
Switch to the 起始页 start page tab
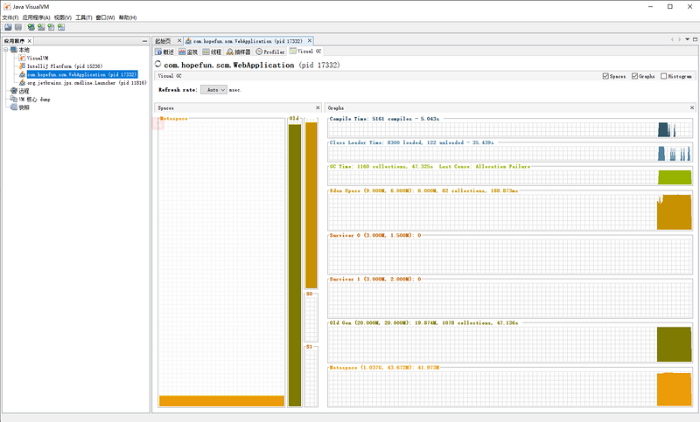point(163,41)
